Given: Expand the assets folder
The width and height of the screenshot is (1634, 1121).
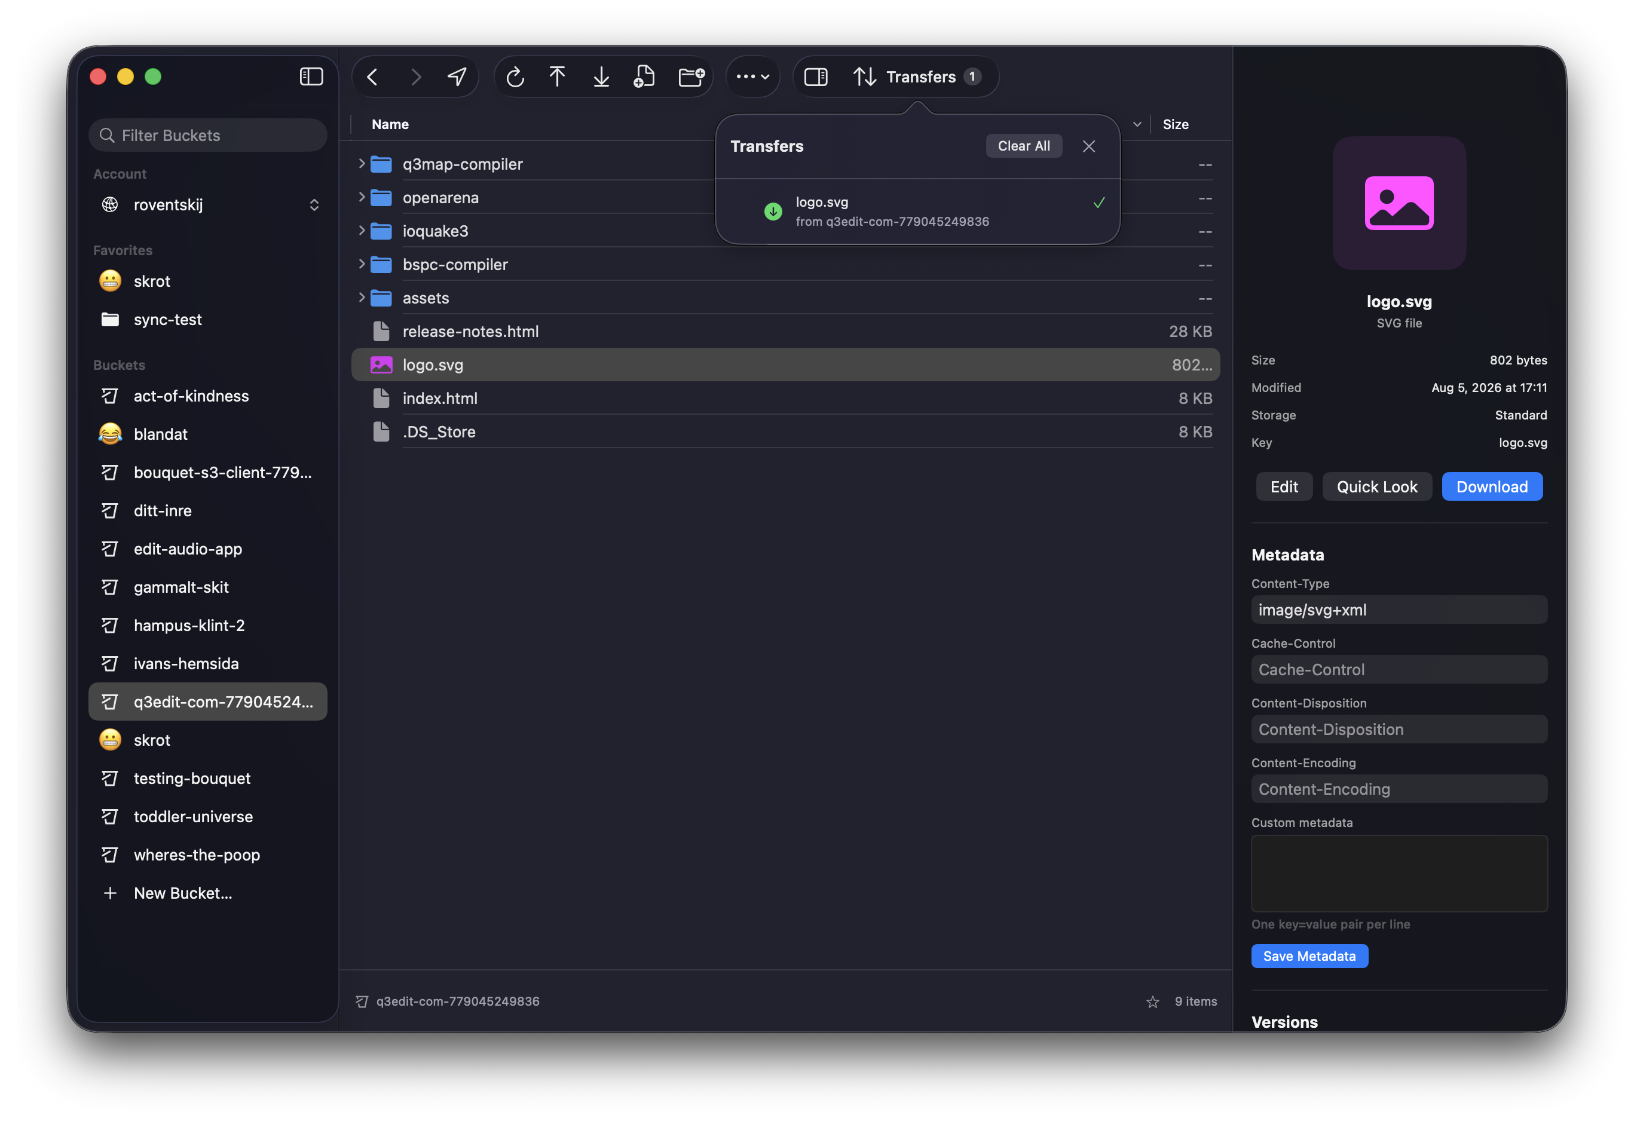Looking at the screenshot, I should click(362, 298).
